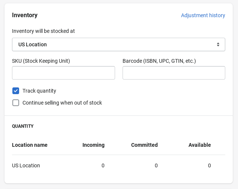This screenshot has height=189, width=238.
Task: Uncheck the Track quantity checkbox
Action: [x=16, y=91]
